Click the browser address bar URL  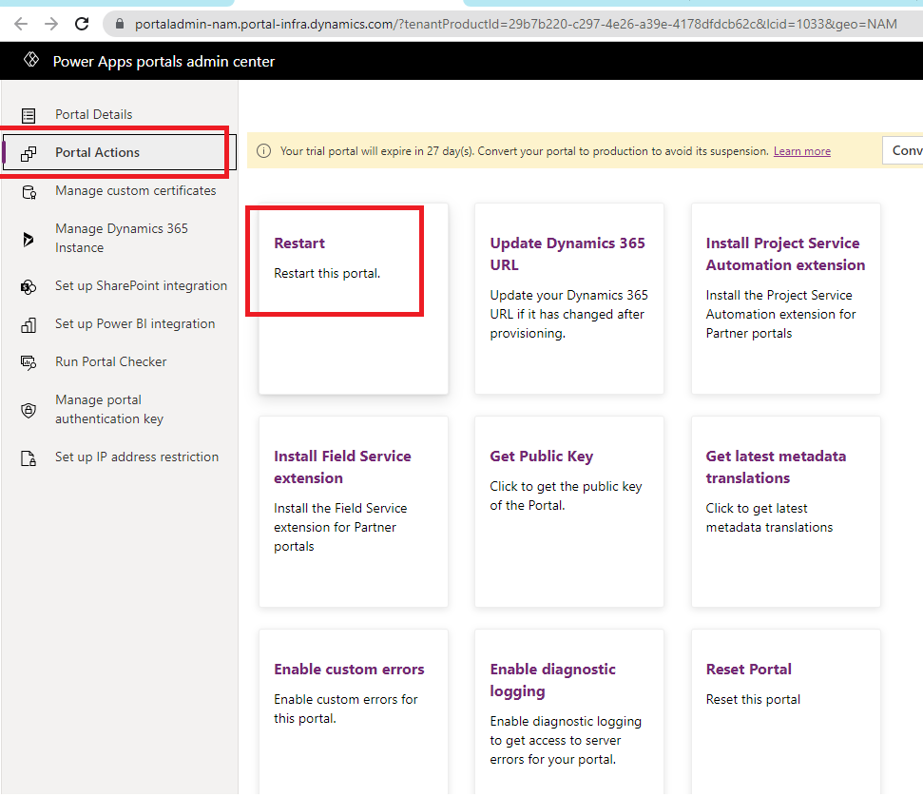[x=515, y=24]
